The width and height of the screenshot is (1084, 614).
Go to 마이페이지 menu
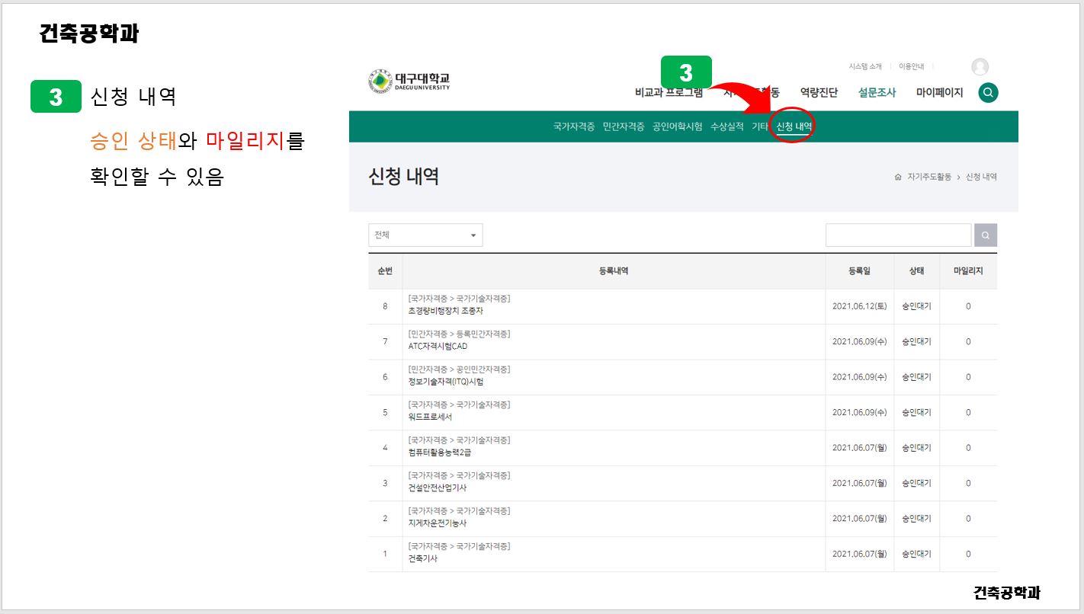[x=939, y=93]
